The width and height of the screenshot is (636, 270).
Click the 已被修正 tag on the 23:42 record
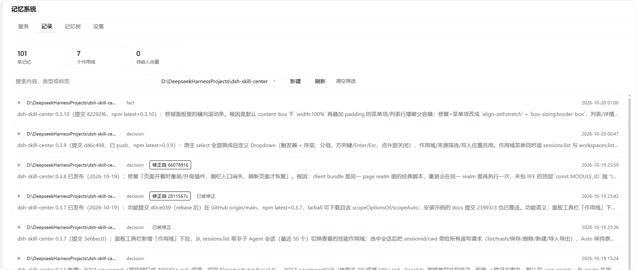[206, 196]
